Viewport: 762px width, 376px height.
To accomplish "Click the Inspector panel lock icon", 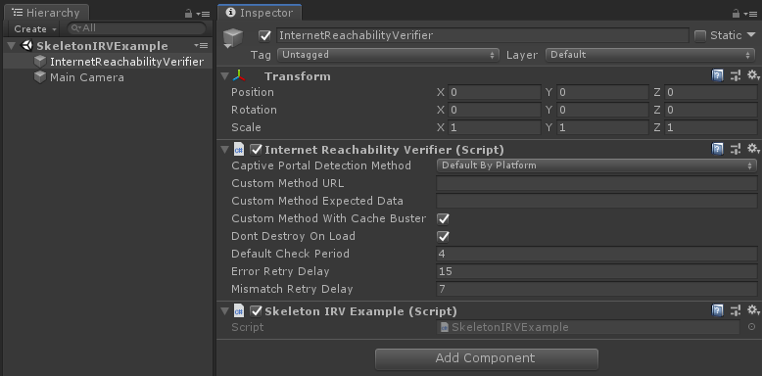I will coord(737,14).
